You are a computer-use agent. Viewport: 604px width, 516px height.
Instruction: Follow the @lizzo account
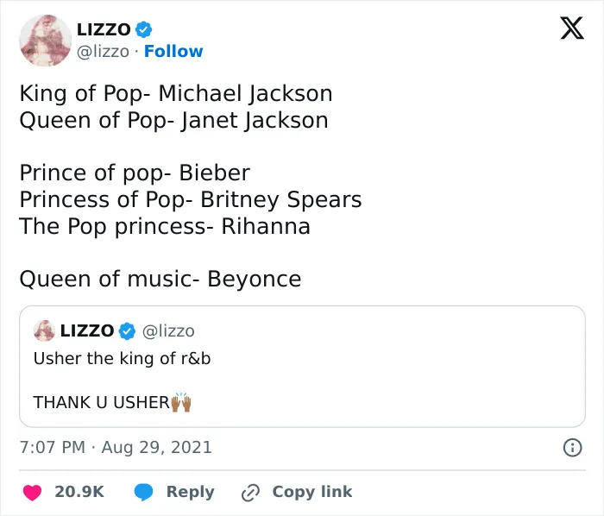point(173,51)
